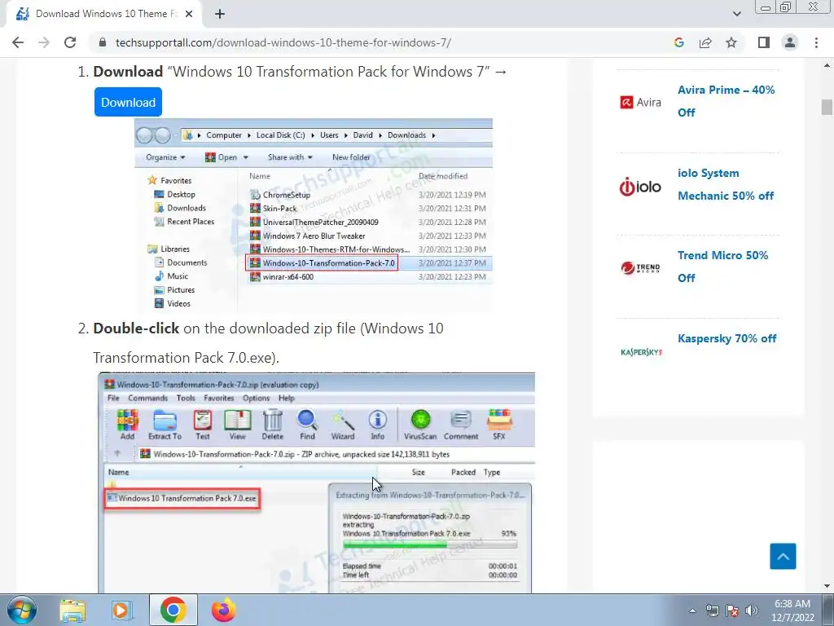Close the Download Windows 10 Theme tab

[189, 15]
